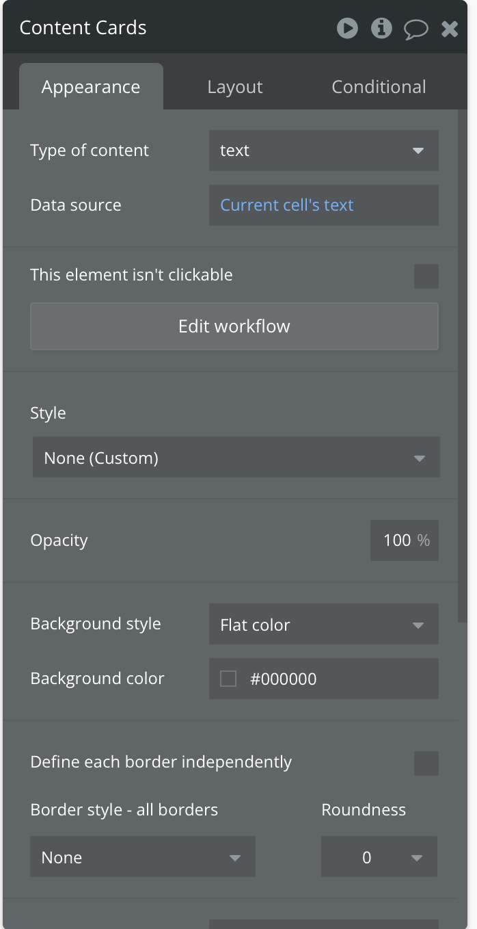Open the Style dropdown showing None (Custom)
The image size is (477, 929).
coord(236,458)
